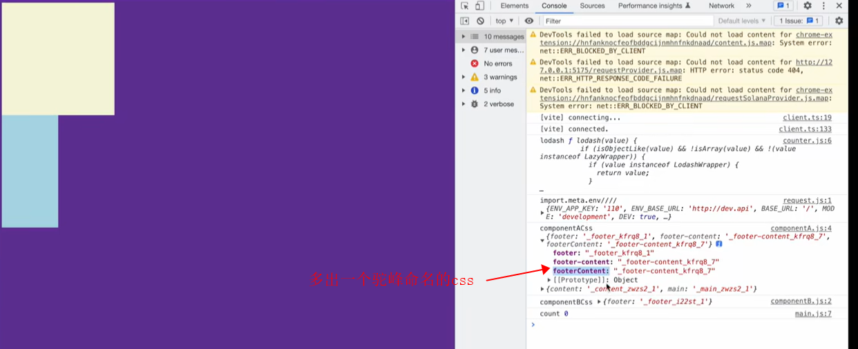Open DevTools settings gear in the tab bar
The image size is (858, 349).
pos(807,6)
